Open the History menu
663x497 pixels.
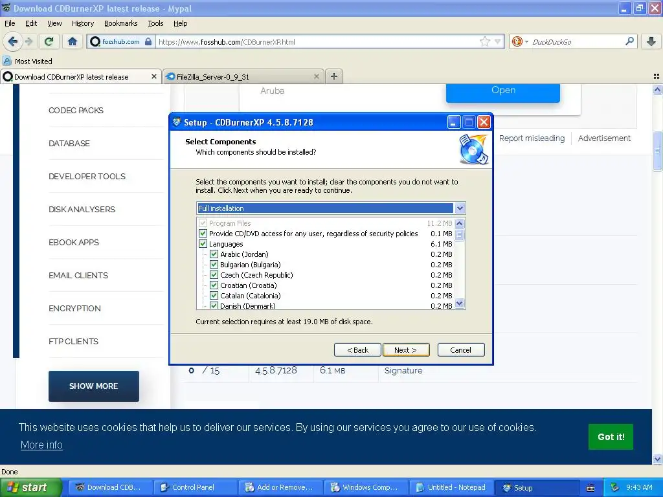[x=82, y=23]
